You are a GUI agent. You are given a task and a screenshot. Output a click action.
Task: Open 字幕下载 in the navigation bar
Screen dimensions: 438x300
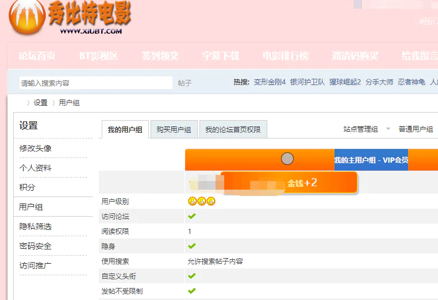[221, 56]
